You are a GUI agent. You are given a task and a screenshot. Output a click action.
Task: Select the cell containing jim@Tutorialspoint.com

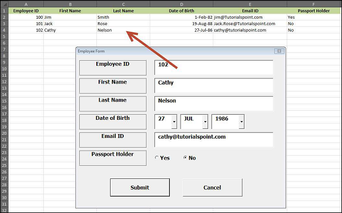tap(250, 17)
